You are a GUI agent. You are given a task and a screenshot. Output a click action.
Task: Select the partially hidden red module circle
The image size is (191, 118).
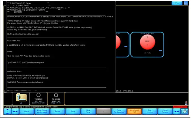118,42
